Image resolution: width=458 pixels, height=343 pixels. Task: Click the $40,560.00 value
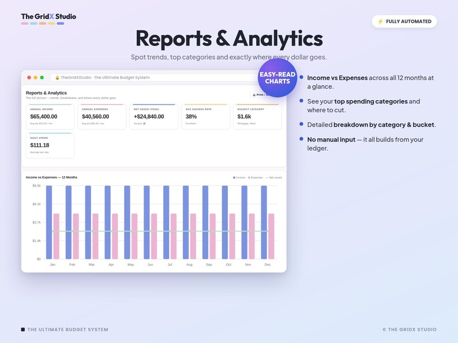coord(96,117)
